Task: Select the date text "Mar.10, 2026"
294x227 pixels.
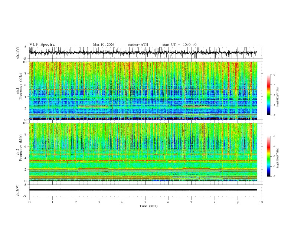Action: pos(104,45)
